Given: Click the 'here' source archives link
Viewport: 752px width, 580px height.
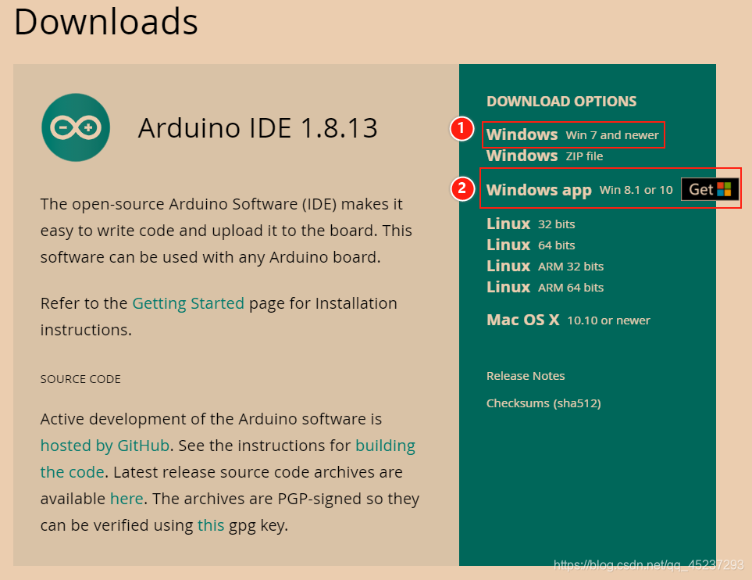Looking at the screenshot, I should (x=127, y=499).
